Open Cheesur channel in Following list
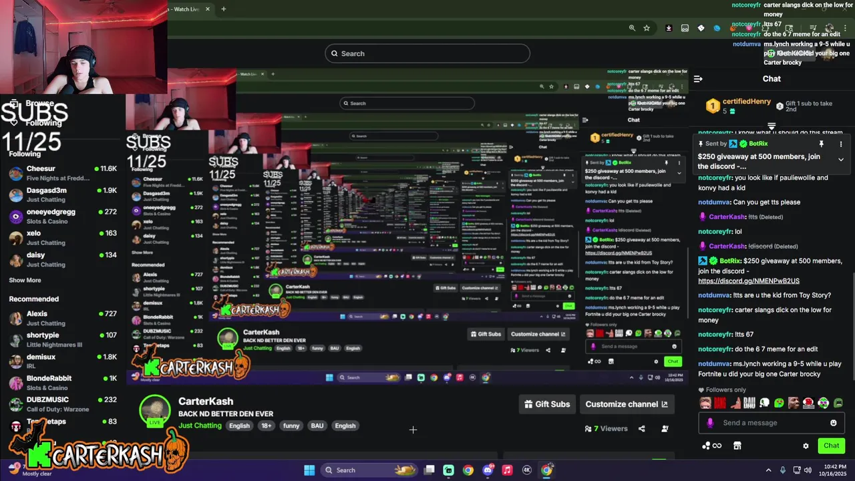 tap(63, 173)
